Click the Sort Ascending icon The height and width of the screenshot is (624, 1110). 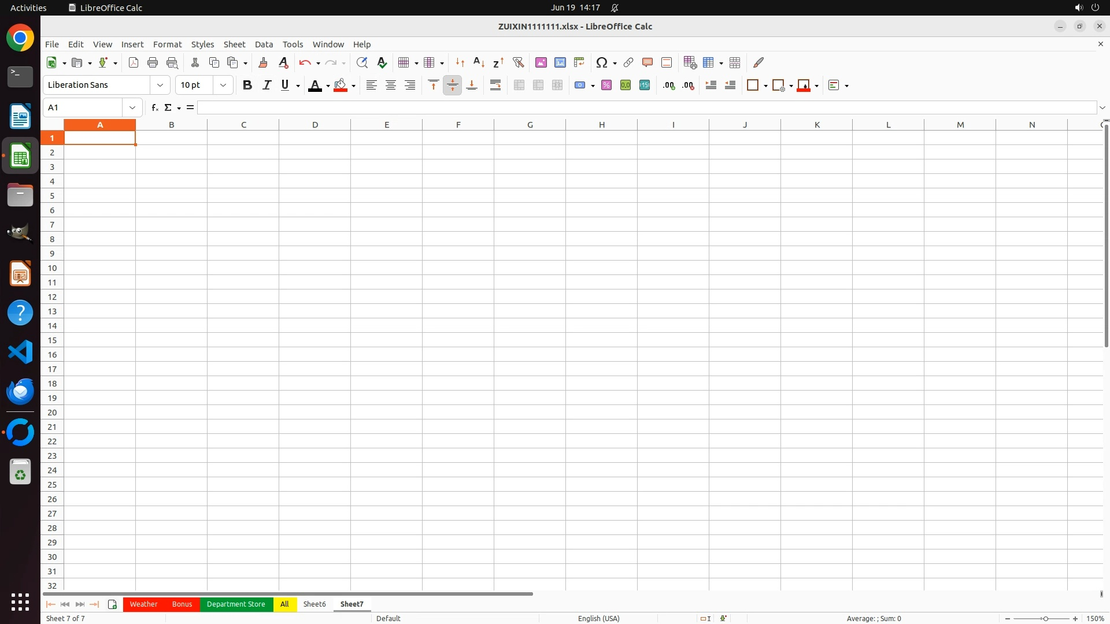[x=479, y=62]
